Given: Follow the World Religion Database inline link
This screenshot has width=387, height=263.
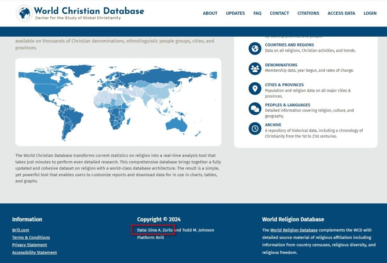Looking at the screenshot, I should tap(294, 230).
